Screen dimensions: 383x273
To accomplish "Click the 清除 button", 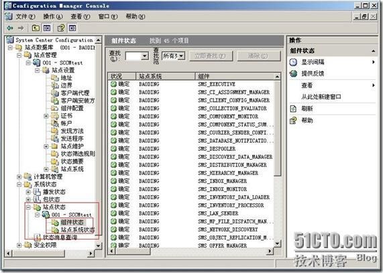I will [258, 56].
